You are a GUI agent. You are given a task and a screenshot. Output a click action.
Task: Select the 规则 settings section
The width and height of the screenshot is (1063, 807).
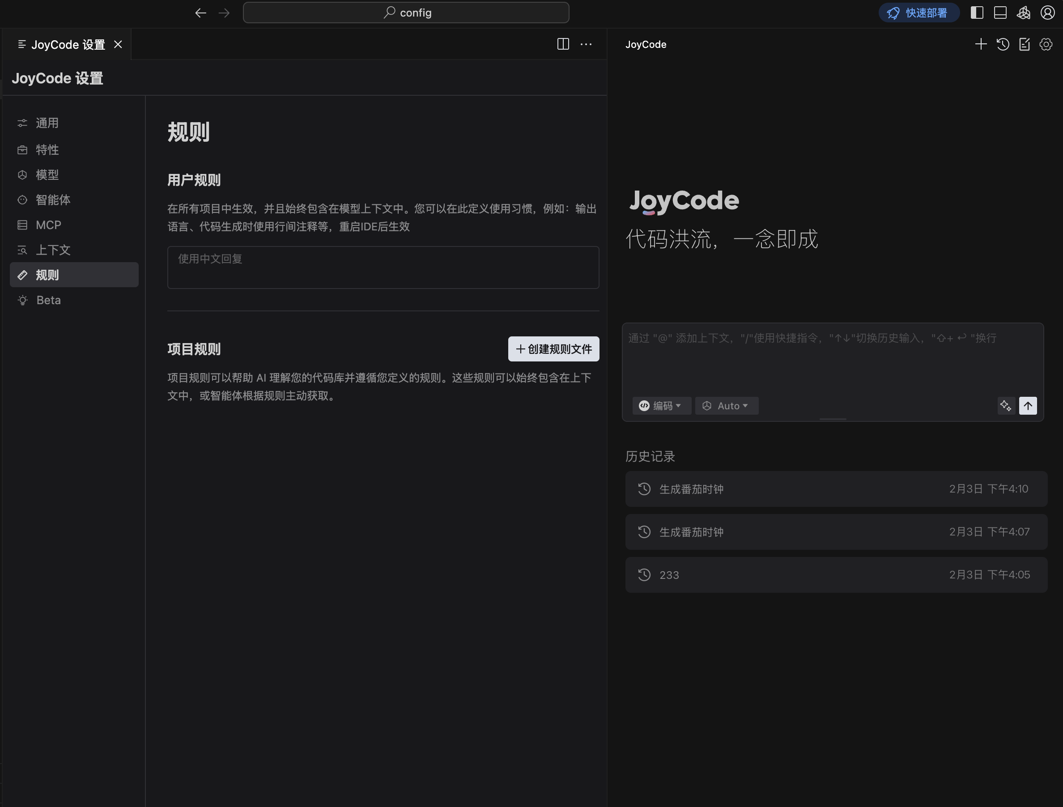[74, 275]
